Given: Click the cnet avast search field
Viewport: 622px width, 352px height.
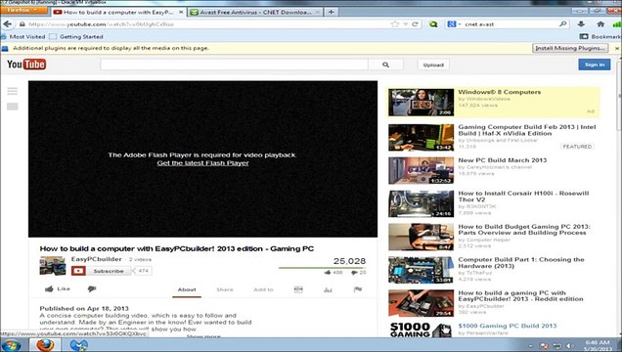Looking at the screenshot, I should 511,24.
